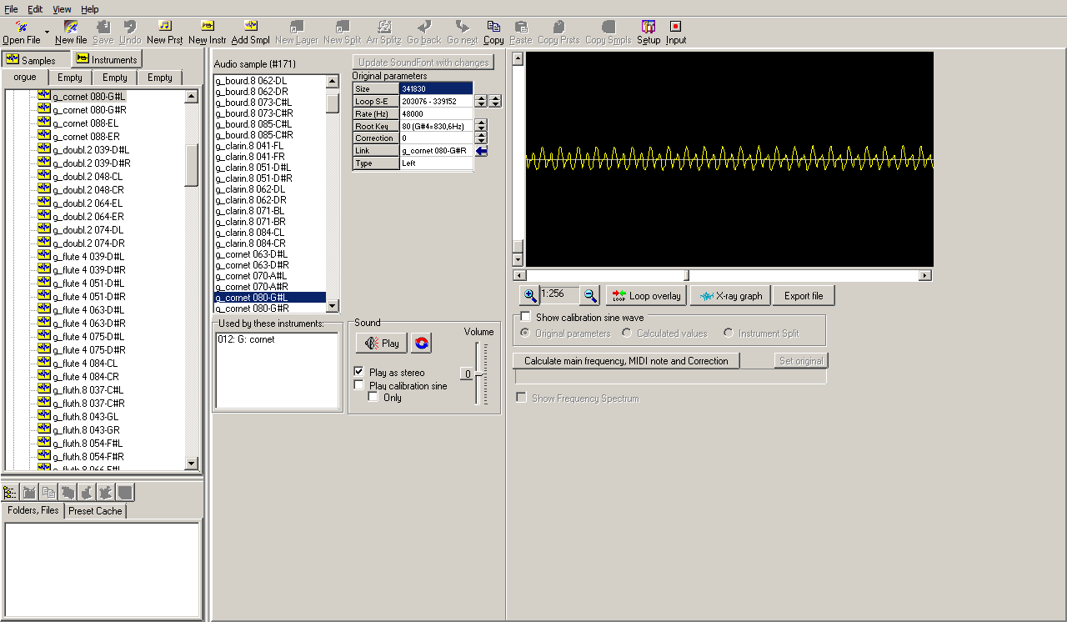Enable Play calibration sine checkbox

tap(359, 385)
